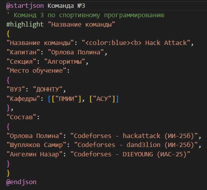Click the key "Кафедры"
207x190 pixels.
(23, 99)
